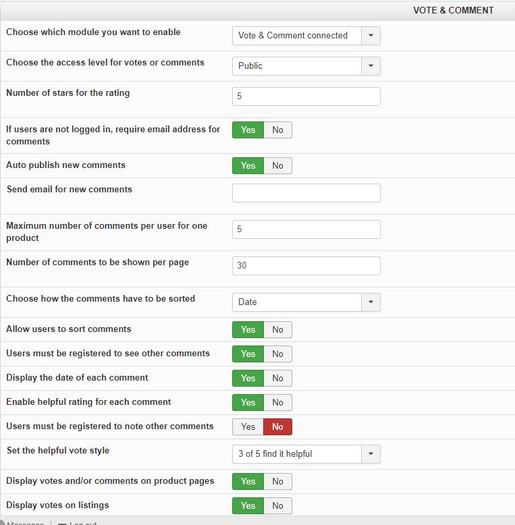Open the comments sorting Date dropdown
The image size is (515, 525).
pos(306,302)
